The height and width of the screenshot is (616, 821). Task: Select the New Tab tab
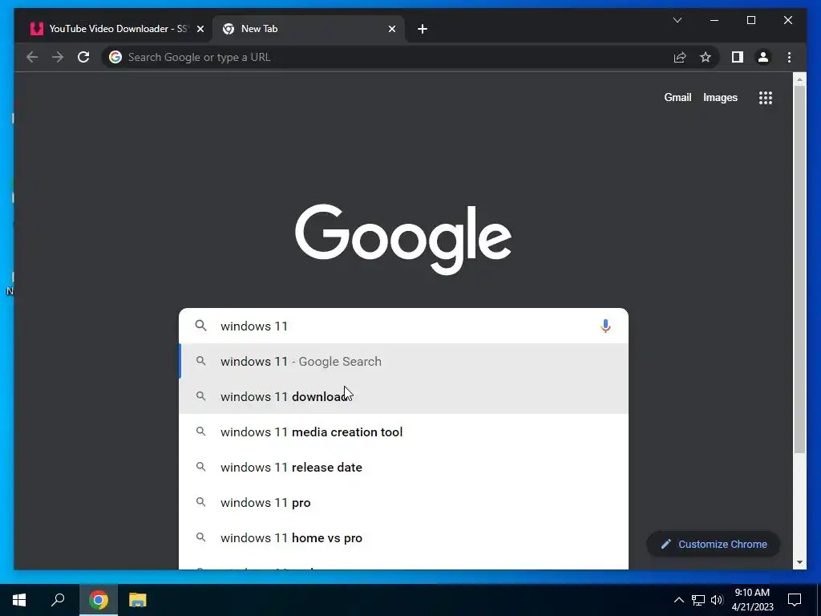309,29
